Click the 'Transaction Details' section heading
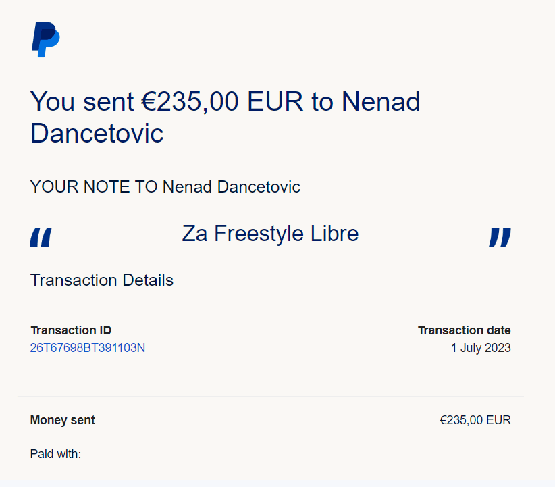 [102, 280]
